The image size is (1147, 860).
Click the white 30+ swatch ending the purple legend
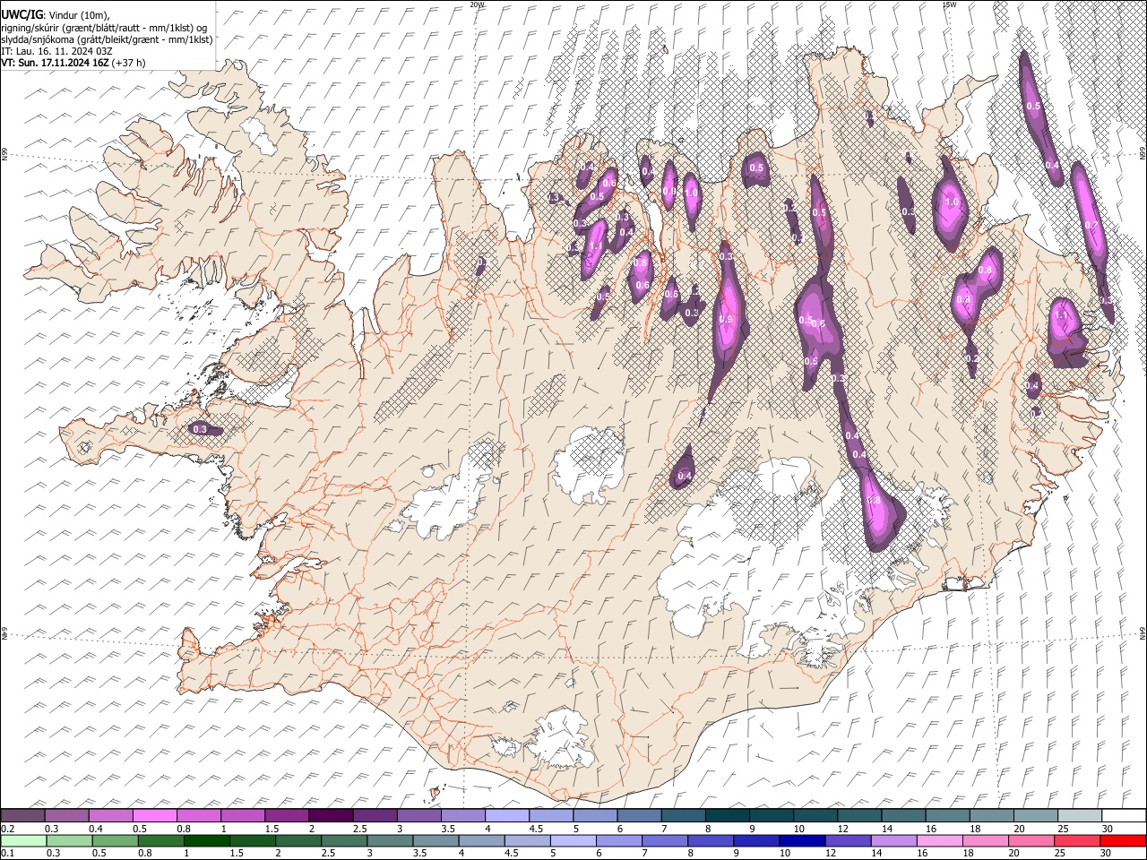pyautogui.click(x=1124, y=815)
